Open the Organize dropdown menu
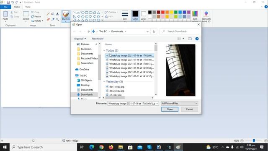The image size is (268, 151). [80, 39]
